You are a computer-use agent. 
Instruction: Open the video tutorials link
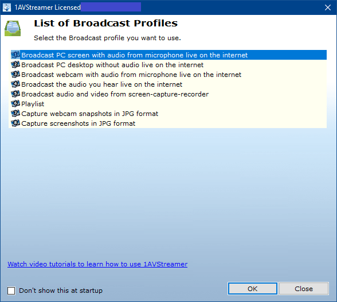[x=97, y=264]
